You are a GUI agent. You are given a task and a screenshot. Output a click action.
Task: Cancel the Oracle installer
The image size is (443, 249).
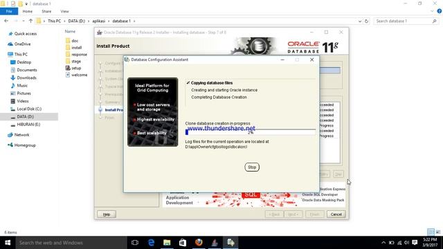coord(336,214)
